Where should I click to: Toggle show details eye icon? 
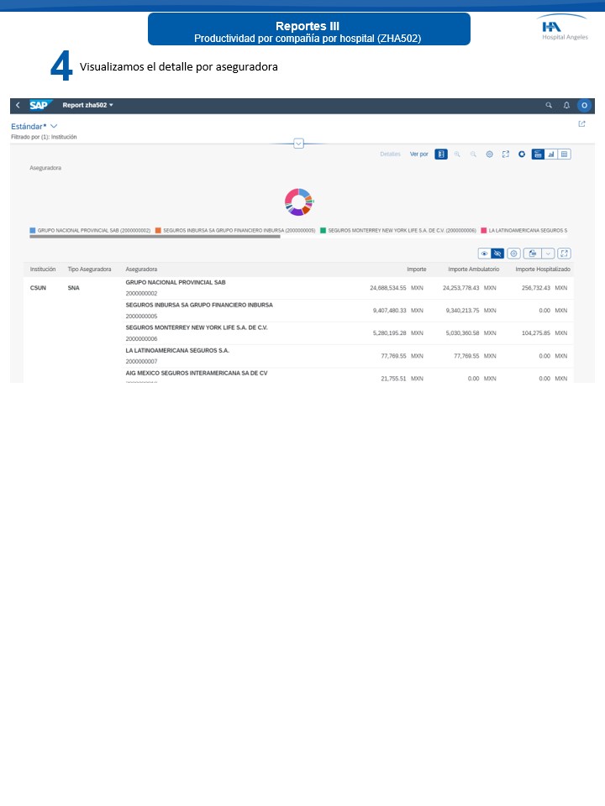pyautogui.click(x=484, y=253)
